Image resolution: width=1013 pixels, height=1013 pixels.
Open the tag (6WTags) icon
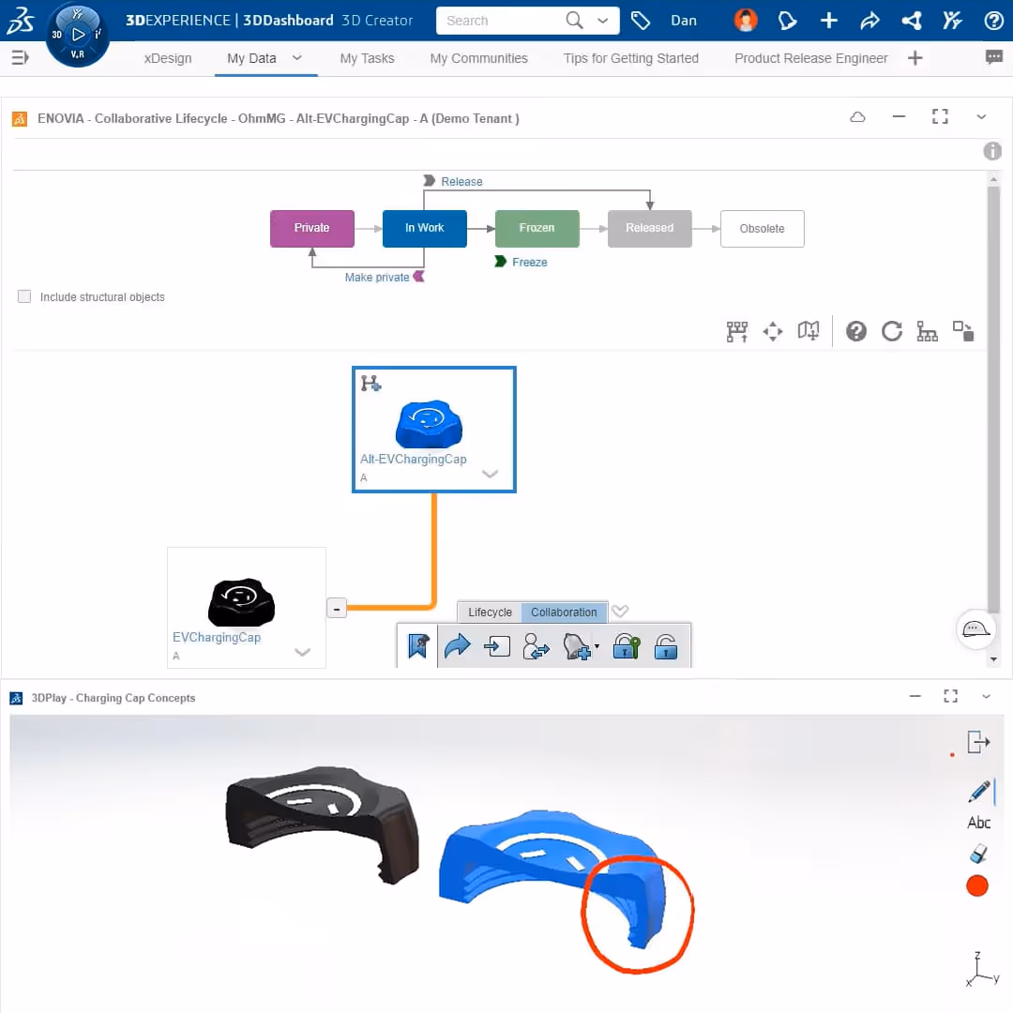tap(641, 21)
